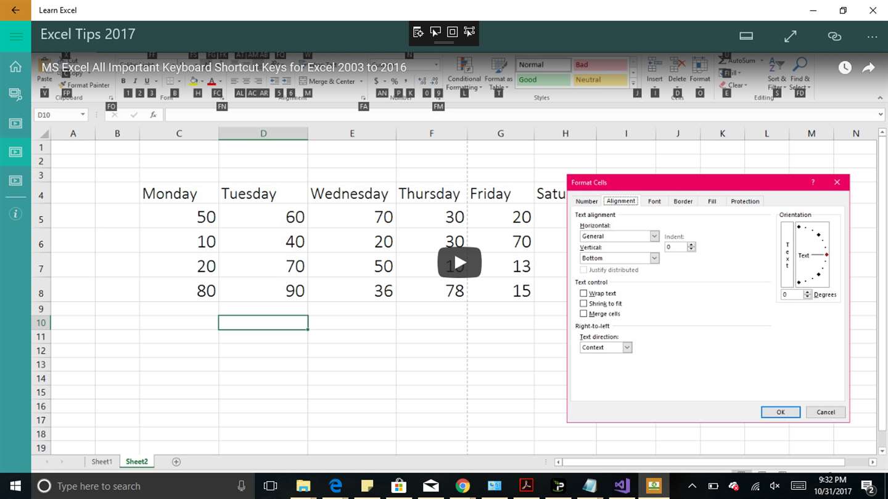Click the help question mark in Format Cells

pos(813,182)
